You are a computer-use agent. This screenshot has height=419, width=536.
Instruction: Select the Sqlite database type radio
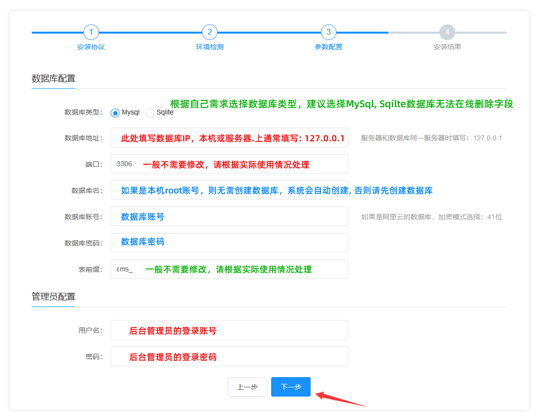coord(150,113)
